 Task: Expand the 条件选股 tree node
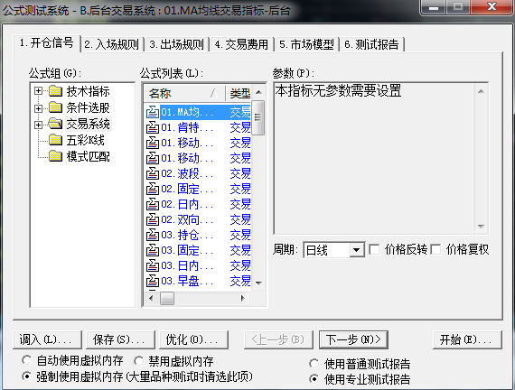pos(39,108)
